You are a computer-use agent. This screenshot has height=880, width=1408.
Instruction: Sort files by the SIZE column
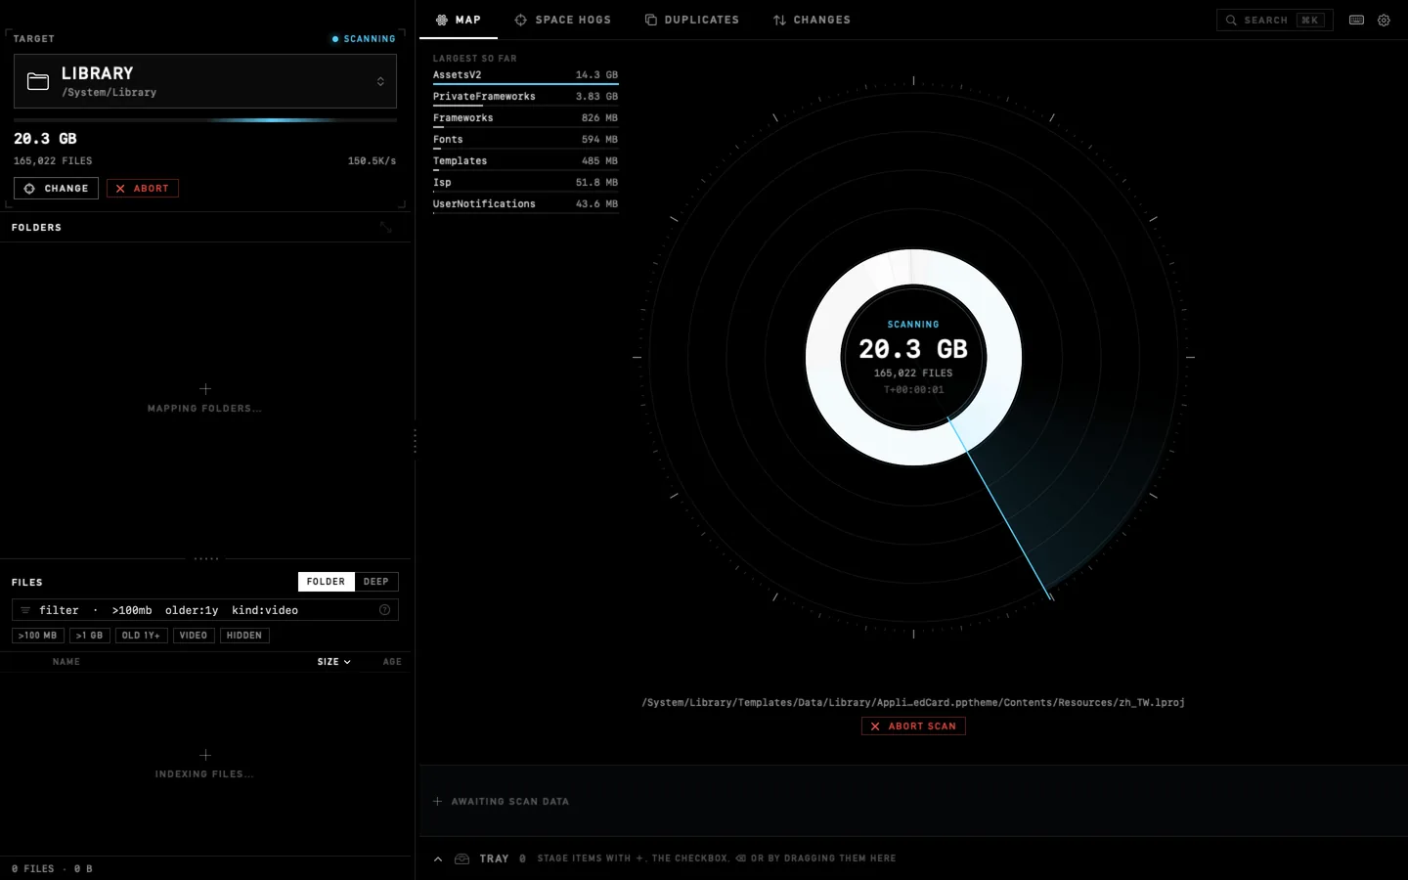pos(333,662)
